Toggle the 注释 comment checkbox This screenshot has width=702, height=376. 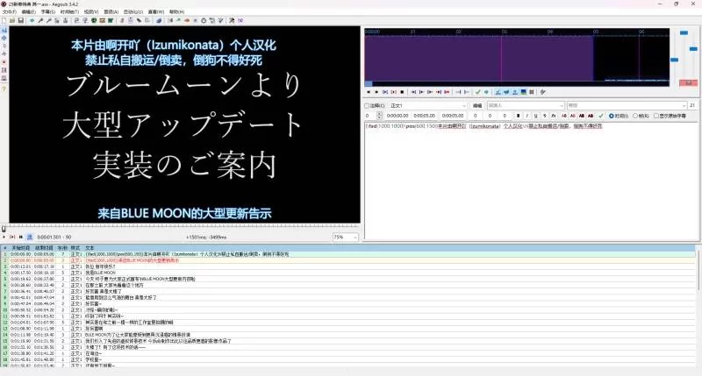367,105
